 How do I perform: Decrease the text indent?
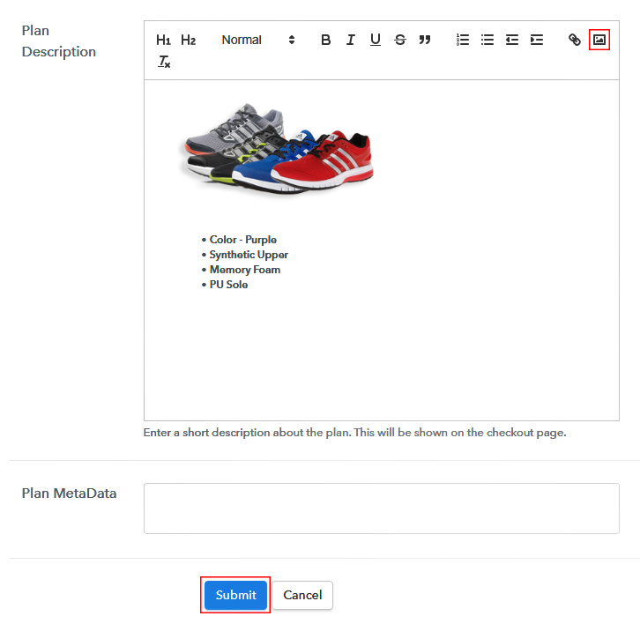(512, 40)
